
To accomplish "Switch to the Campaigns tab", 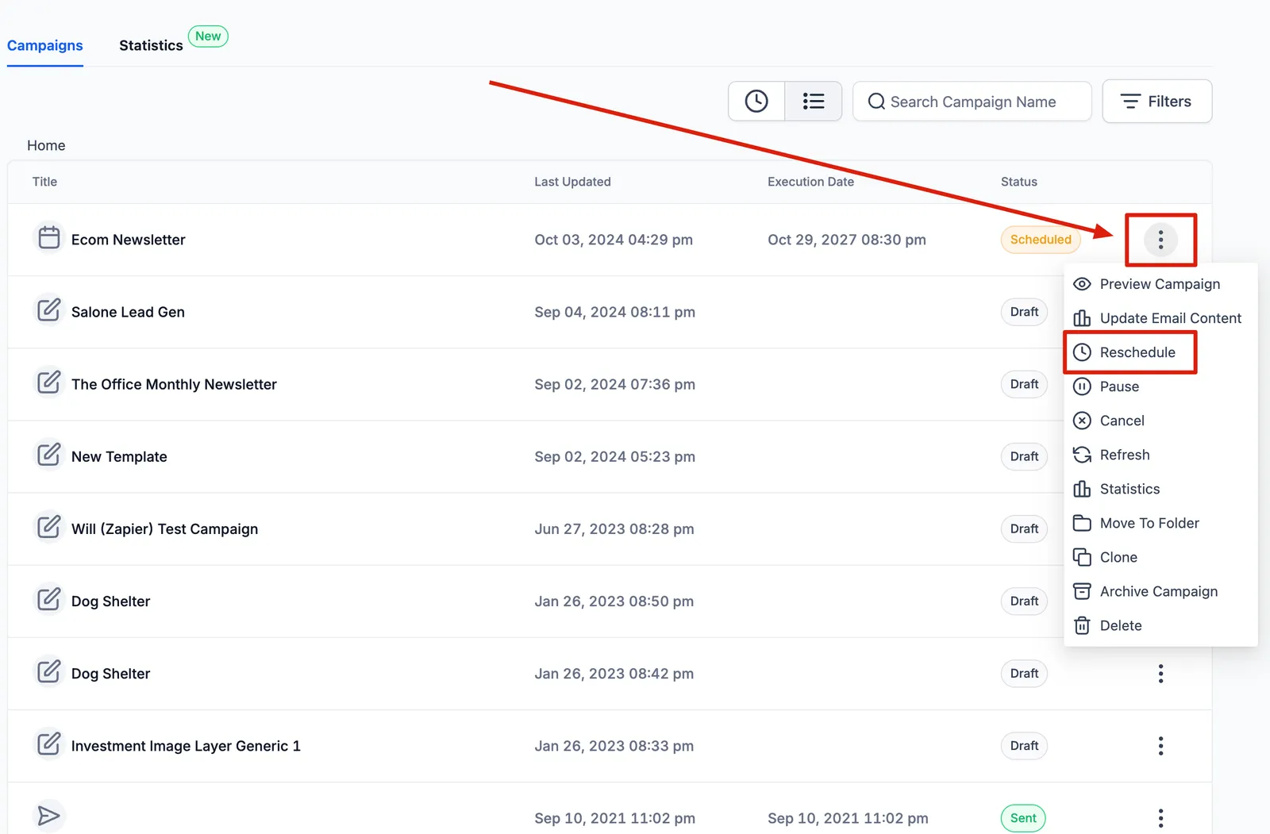I will pyautogui.click(x=45, y=45).
